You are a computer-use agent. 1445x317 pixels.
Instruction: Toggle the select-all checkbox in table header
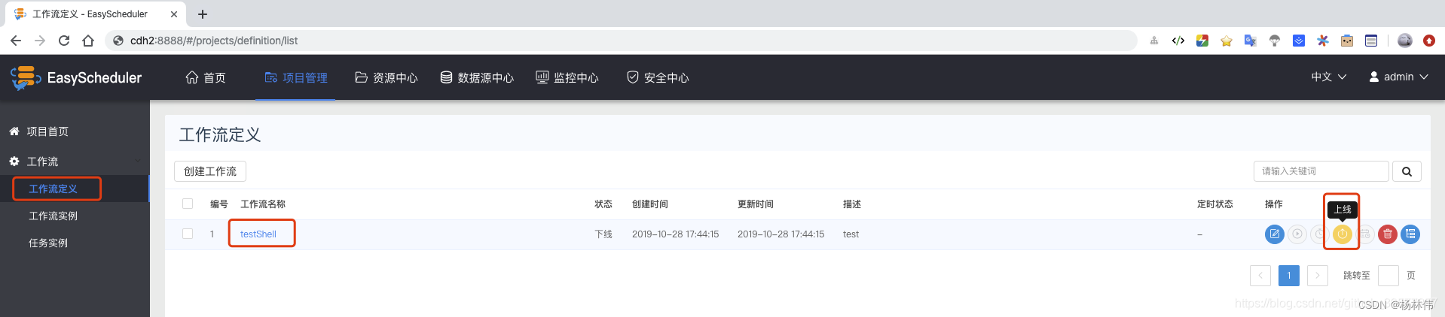click(x=188, y=204)
